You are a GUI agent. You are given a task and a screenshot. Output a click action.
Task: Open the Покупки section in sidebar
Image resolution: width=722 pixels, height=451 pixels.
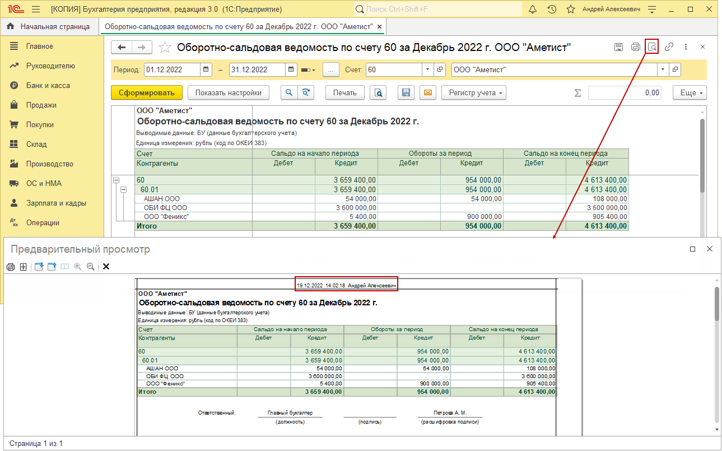click(x=40, y=124)
